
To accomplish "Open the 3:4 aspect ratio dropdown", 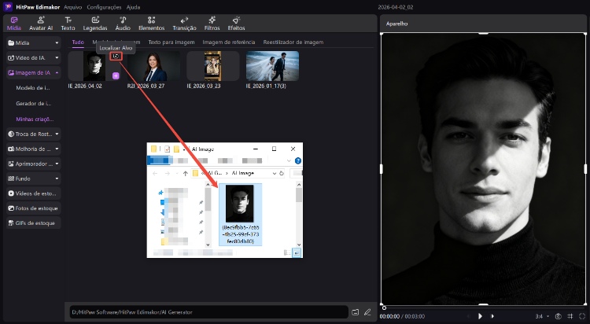I will (x=540, y=316).
